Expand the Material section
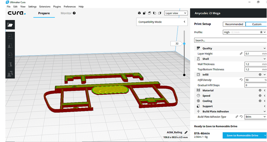The width and height of the screenshot is (267, 142). [265, 90]
